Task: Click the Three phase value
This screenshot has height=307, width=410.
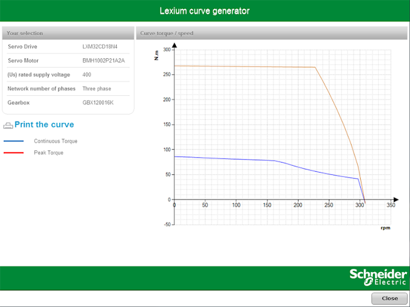Action: [x=97, y=88]
